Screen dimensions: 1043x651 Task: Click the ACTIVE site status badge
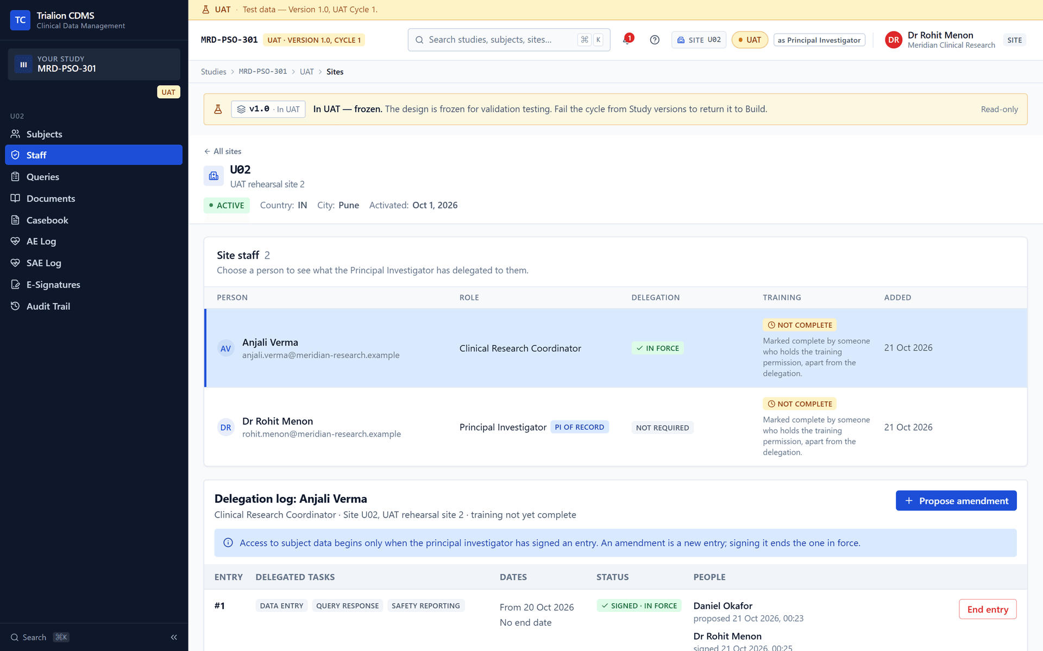(x=227, y=205)
